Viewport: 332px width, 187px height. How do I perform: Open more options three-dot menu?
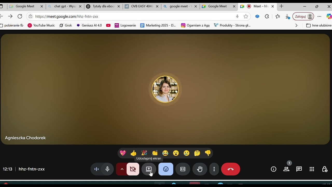coord(214,169)
